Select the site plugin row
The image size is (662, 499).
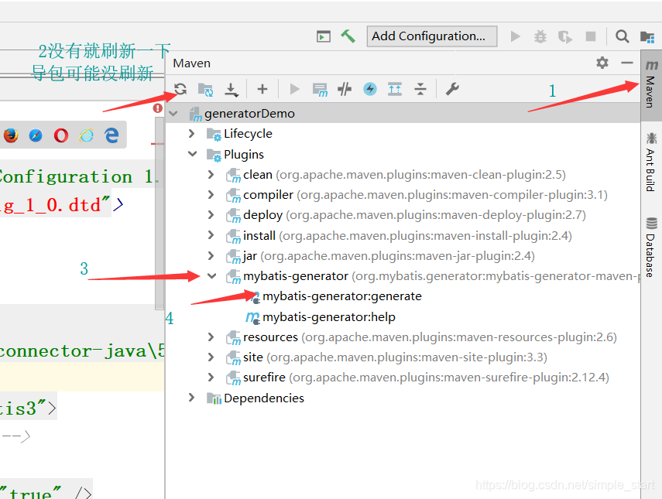tap(403, 357)
